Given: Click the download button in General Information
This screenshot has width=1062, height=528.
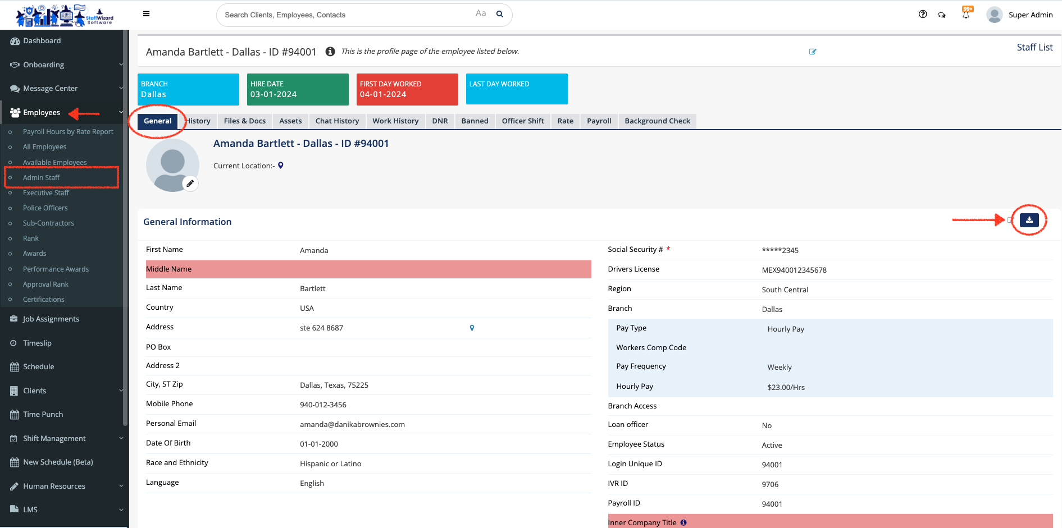Looking at the screenshot, I should 1029,220.
